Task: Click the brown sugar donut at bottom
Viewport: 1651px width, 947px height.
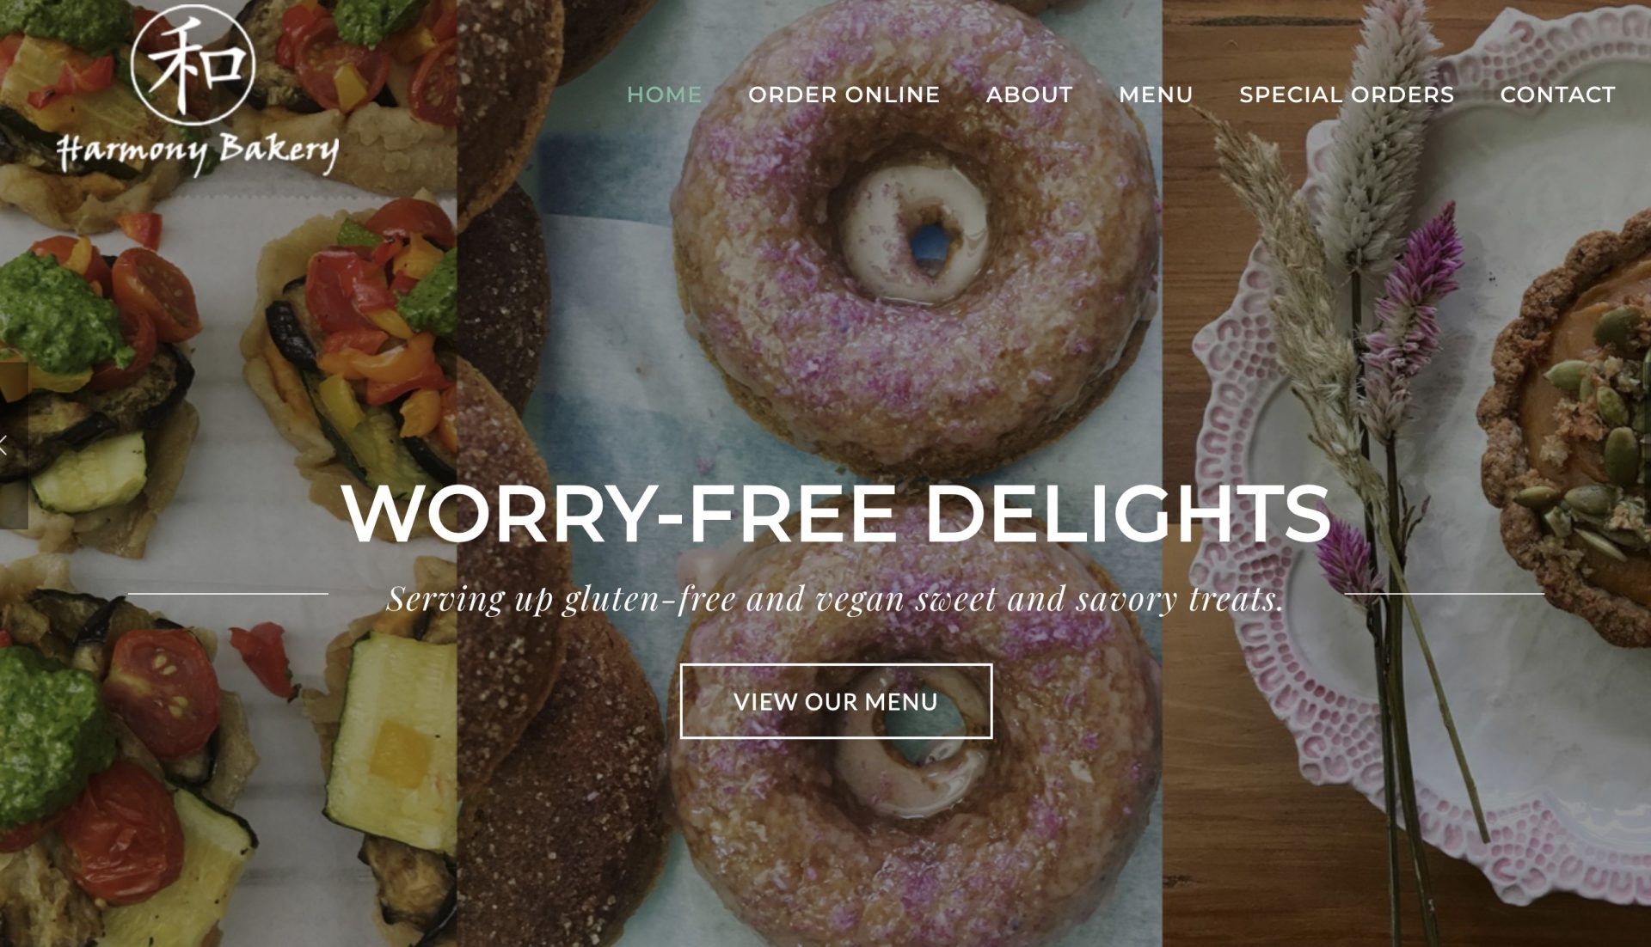Action: coord(559,773)
